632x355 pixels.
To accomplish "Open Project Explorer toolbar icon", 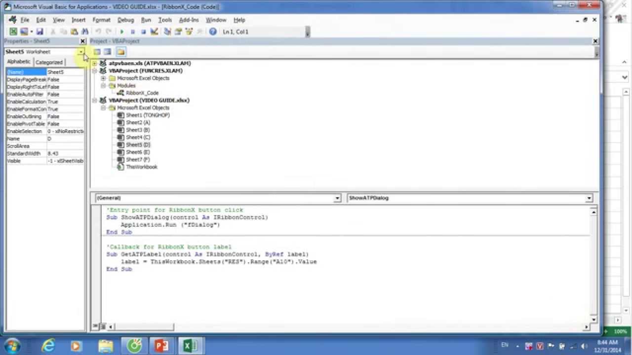I will click(167, 32).
